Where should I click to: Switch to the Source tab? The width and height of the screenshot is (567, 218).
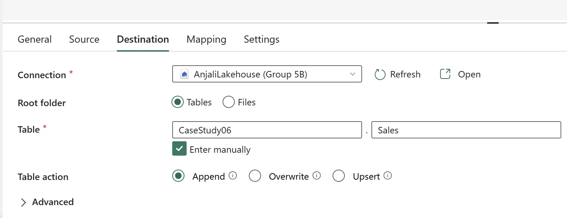point(84,39)
